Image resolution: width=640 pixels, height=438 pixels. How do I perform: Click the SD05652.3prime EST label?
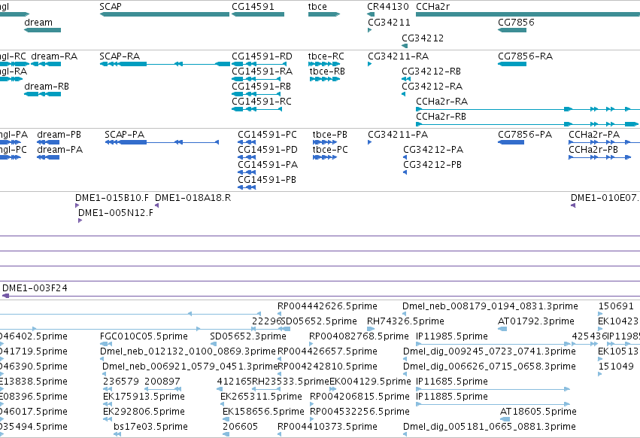tap(248, 336)
